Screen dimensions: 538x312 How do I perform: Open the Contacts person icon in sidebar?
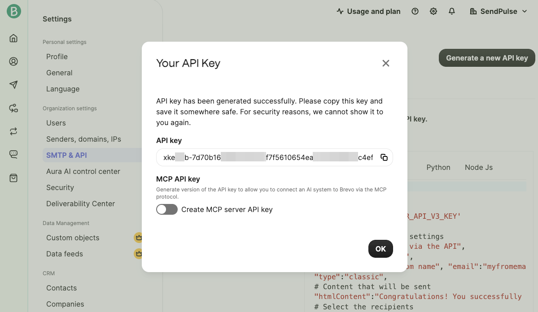13,61
